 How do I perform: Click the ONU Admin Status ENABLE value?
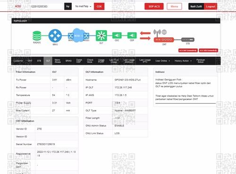119,126
